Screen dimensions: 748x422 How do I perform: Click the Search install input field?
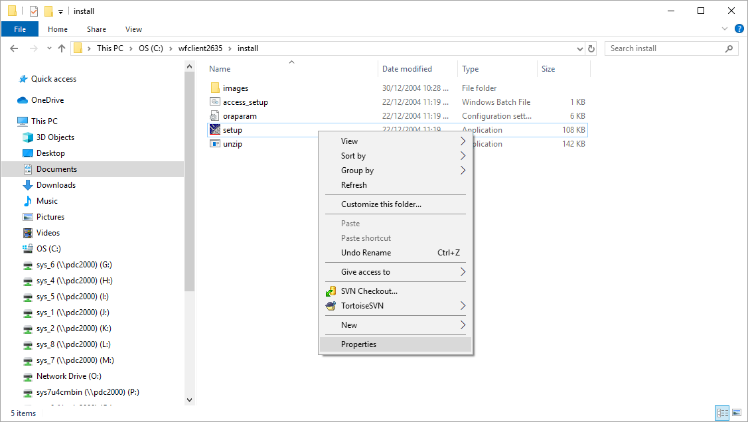[x=666, y=48]
